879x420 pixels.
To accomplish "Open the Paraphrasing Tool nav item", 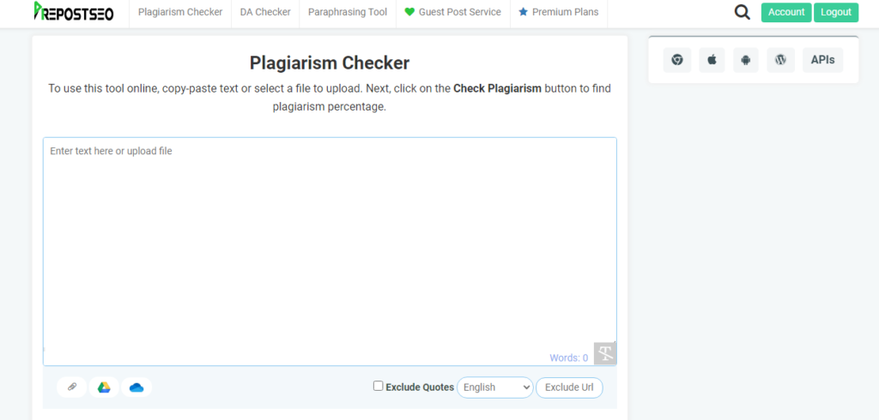I will click(348, 13).
